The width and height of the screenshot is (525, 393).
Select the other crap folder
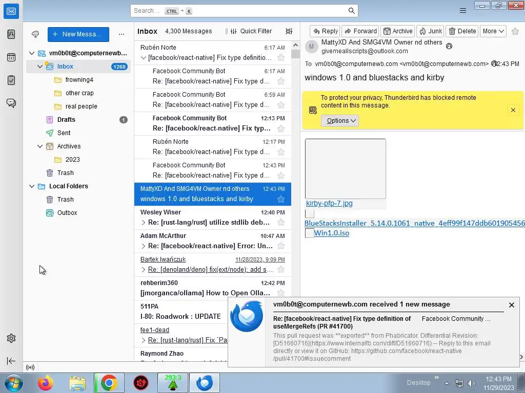pyautogui.click(x=79, y=93)
